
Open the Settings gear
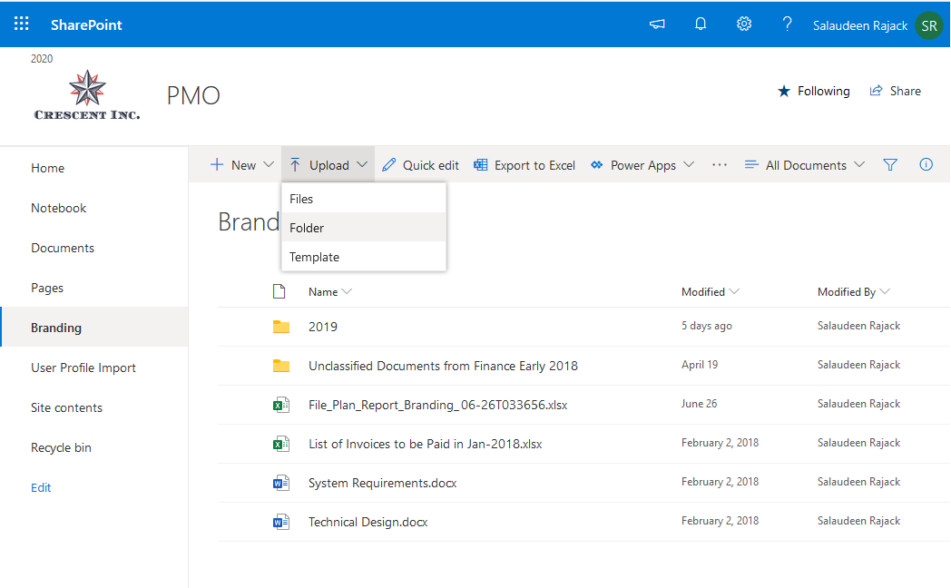point(744,24)
